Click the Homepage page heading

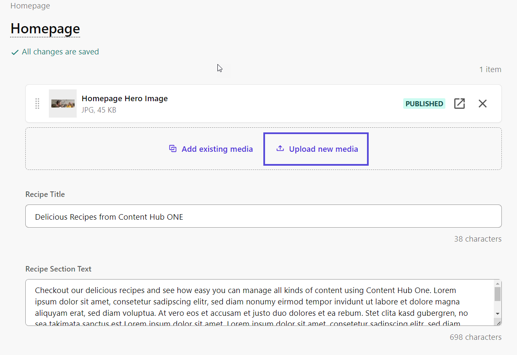(45, 29)
